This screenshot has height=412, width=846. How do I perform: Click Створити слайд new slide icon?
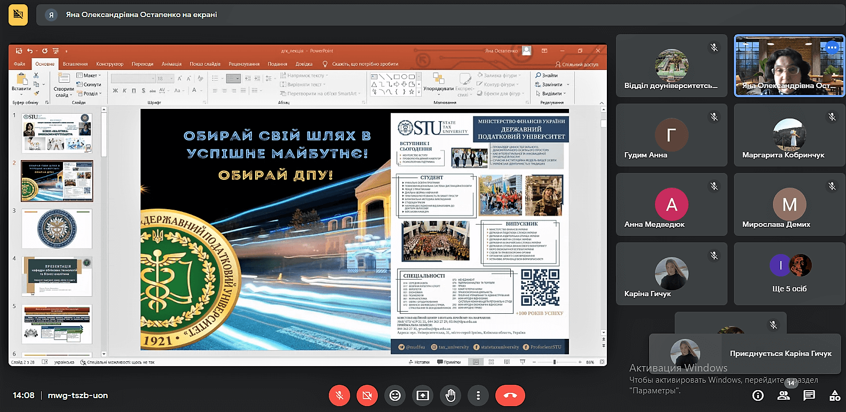pyautogui.click(x=64, y=79)
